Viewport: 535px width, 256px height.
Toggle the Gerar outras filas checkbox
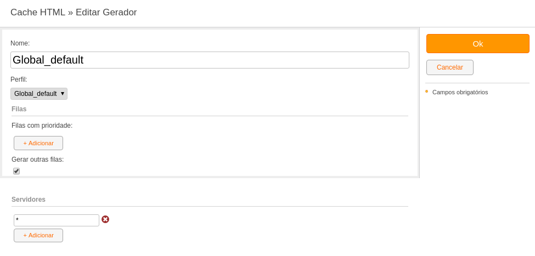coord(16,171)
